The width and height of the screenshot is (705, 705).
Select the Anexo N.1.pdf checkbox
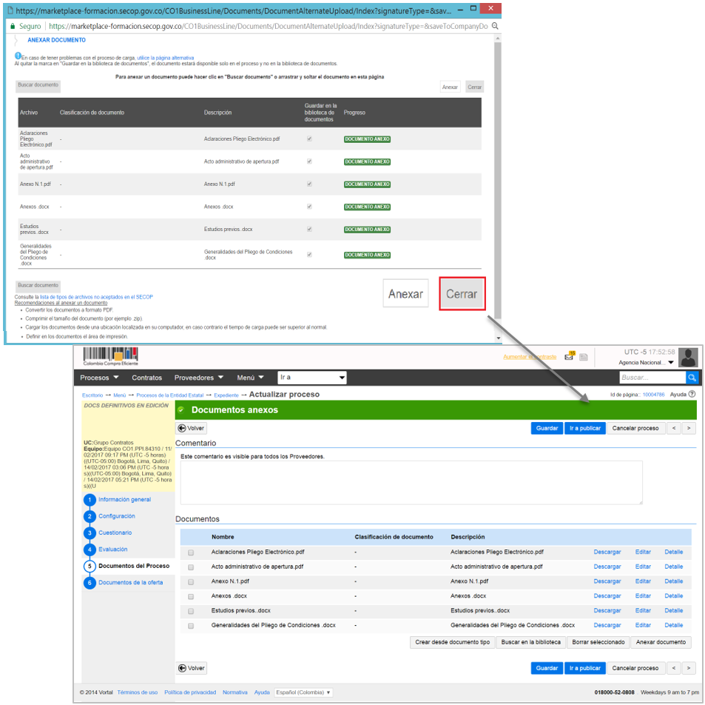point(191,581)
